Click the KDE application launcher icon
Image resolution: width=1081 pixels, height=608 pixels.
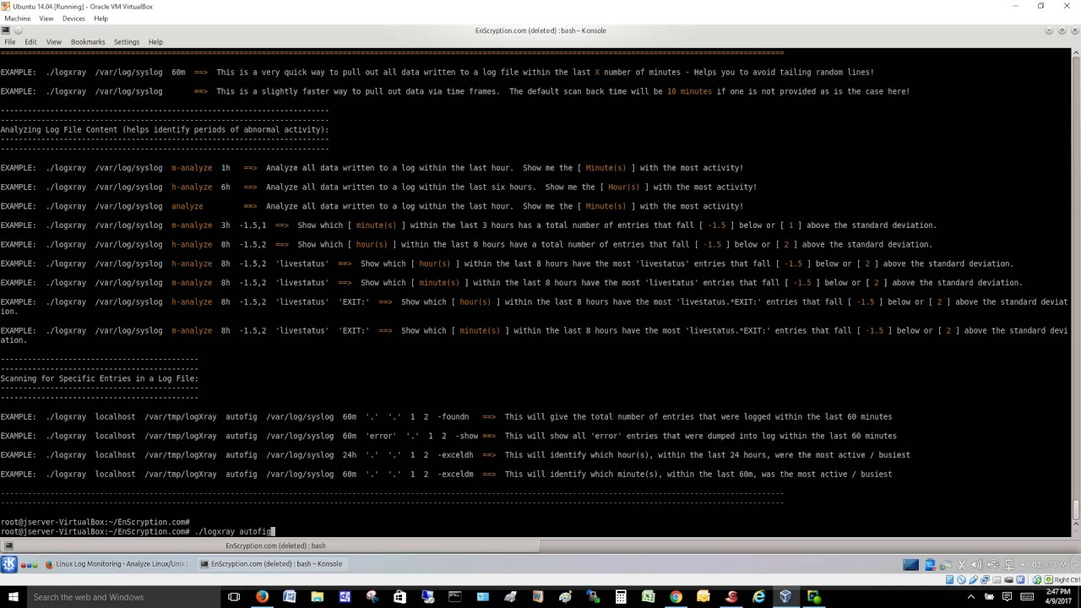click(9, 564)
